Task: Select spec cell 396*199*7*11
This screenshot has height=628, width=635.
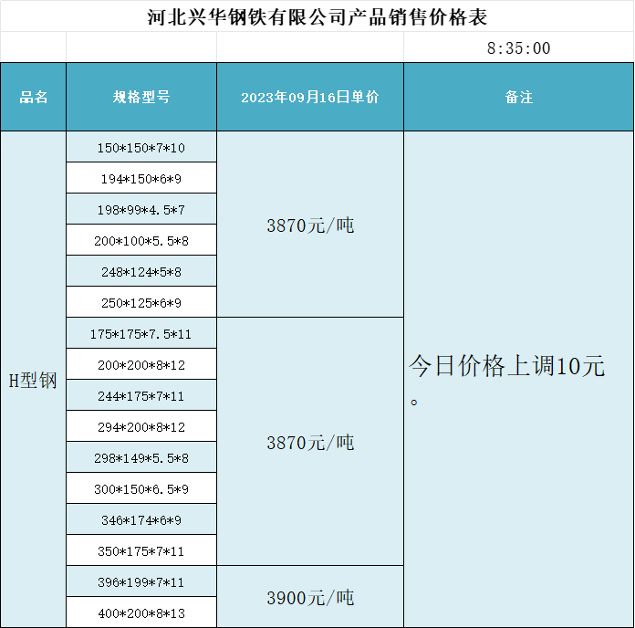Action: pyautogui.click(x=141, y=581)
